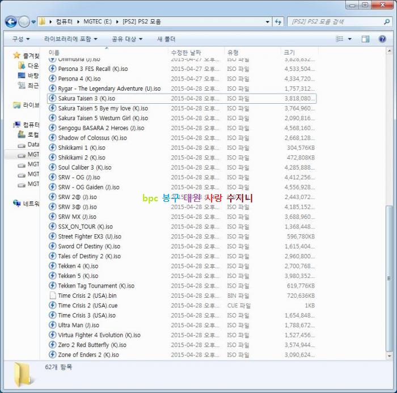
Task: Click the folder icon in address bar
Action: (43, 22)
